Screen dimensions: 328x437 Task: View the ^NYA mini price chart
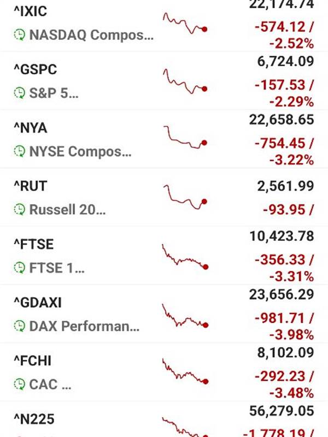click(185, 137)
